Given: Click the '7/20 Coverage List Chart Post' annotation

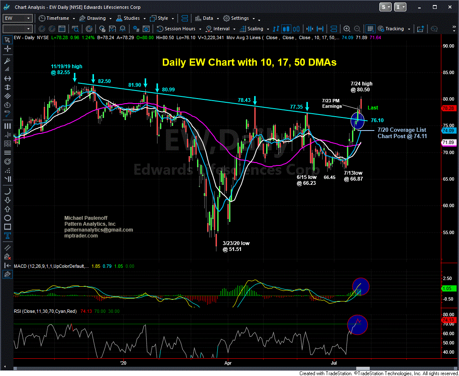Looking at the screenshot, I should 402,133.
